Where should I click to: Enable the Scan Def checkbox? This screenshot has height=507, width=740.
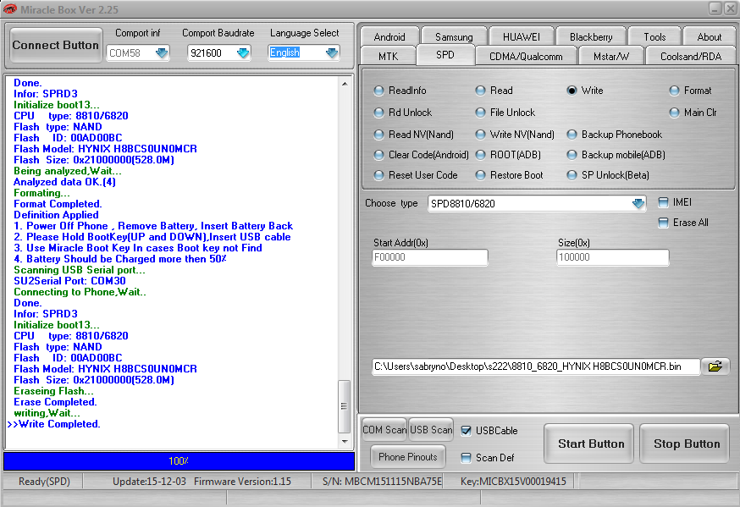[466, 457]
